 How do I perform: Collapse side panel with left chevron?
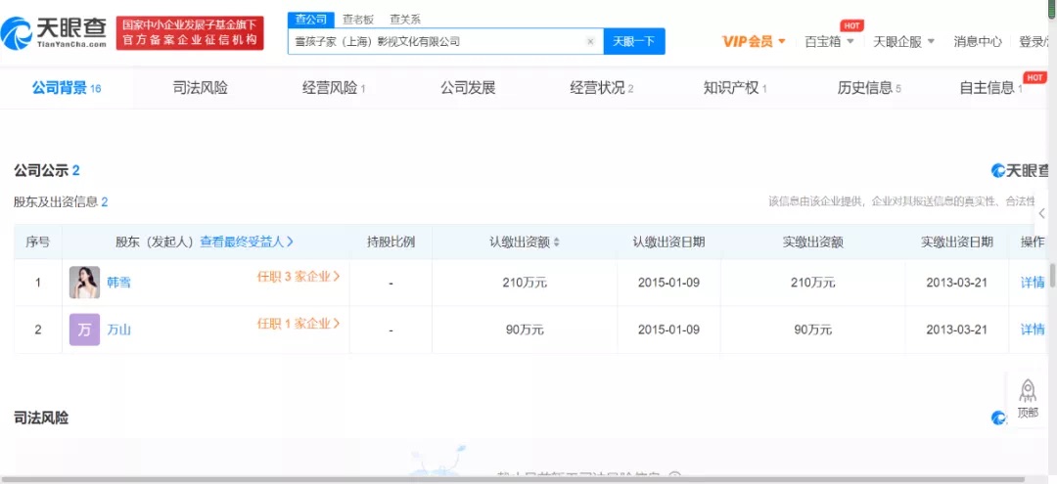pyautogui.click(x=1042, y=213)
